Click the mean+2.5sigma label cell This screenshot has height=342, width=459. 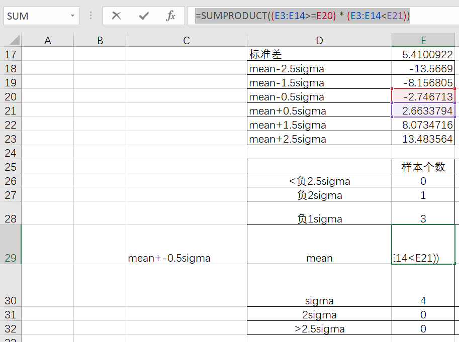tap(319, 138)
